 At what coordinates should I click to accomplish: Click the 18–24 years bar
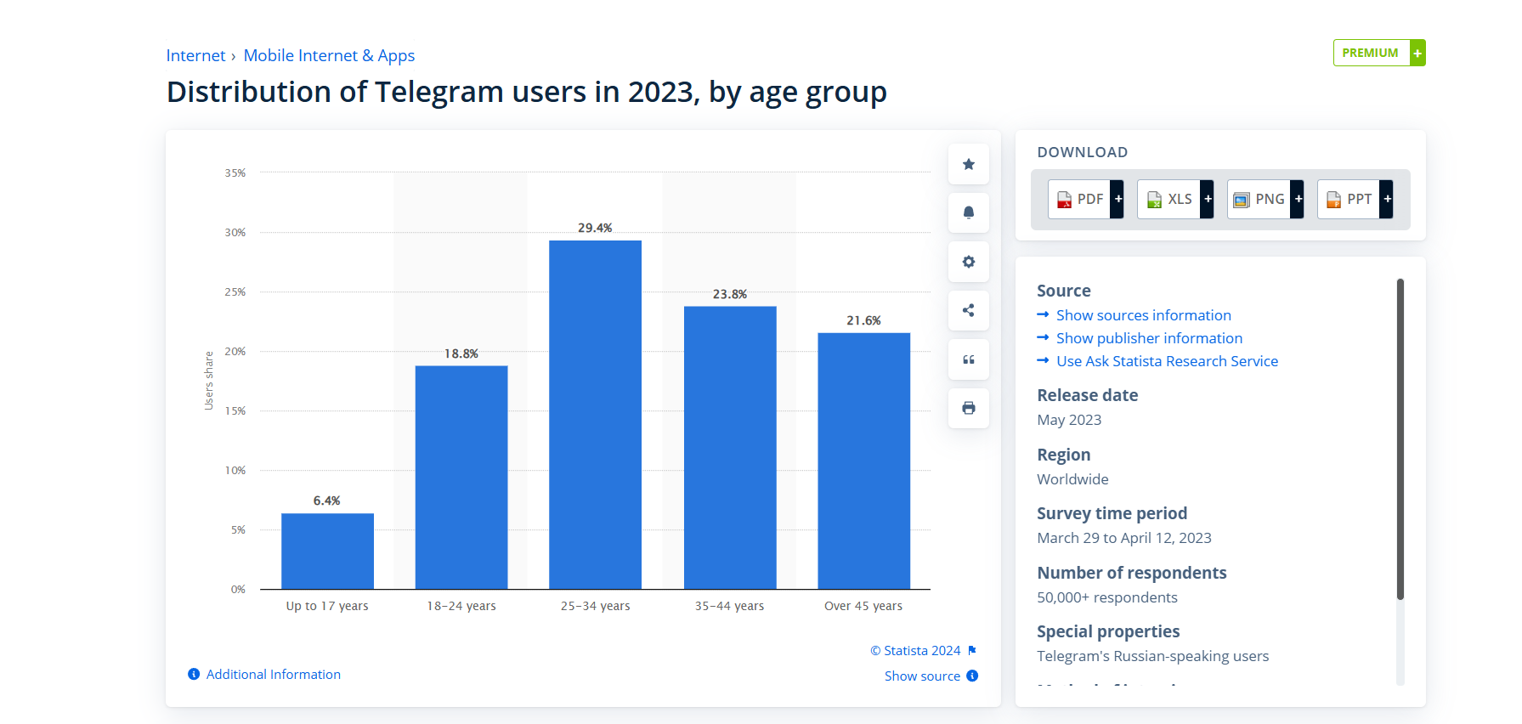pyautogui.click(x=461, y=477)
